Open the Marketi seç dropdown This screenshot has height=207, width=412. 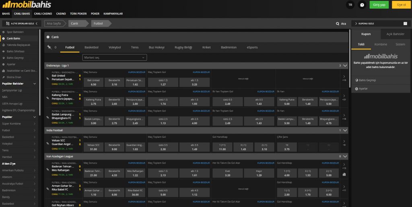(114, 58)
